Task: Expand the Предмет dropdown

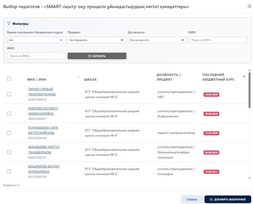Action: click(x=96, y=40)
